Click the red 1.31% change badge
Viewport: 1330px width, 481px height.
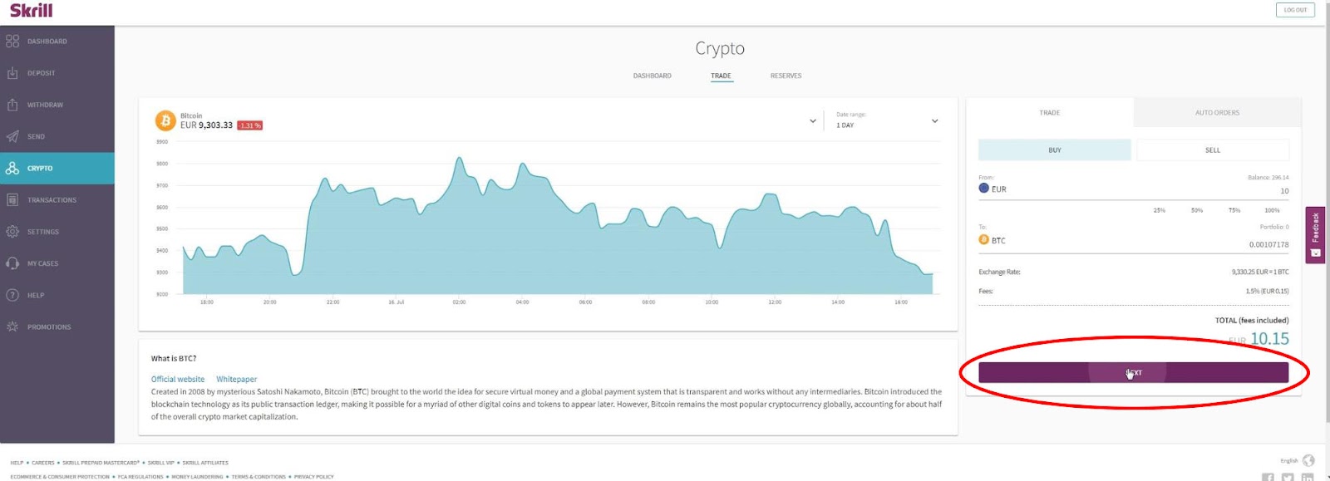coord(250,125)
